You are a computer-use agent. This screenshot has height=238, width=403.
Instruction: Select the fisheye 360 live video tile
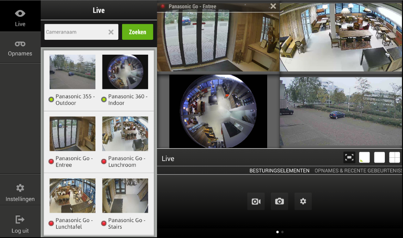(x=218, y=111)
